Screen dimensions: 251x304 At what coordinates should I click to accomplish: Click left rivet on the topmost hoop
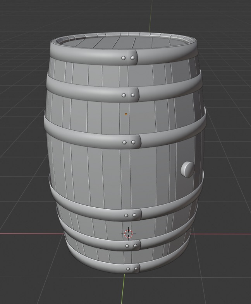pos(124,58)
